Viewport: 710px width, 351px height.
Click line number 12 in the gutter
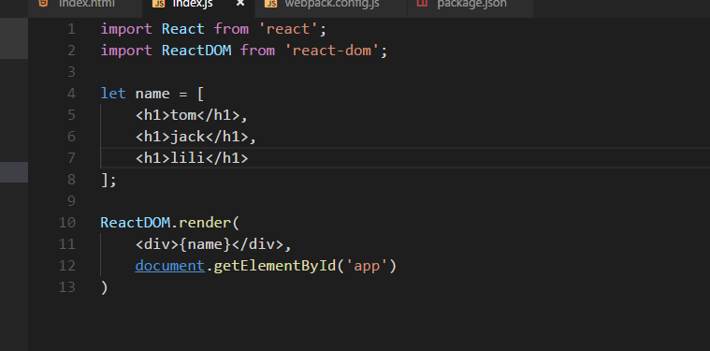pos(67,266)
